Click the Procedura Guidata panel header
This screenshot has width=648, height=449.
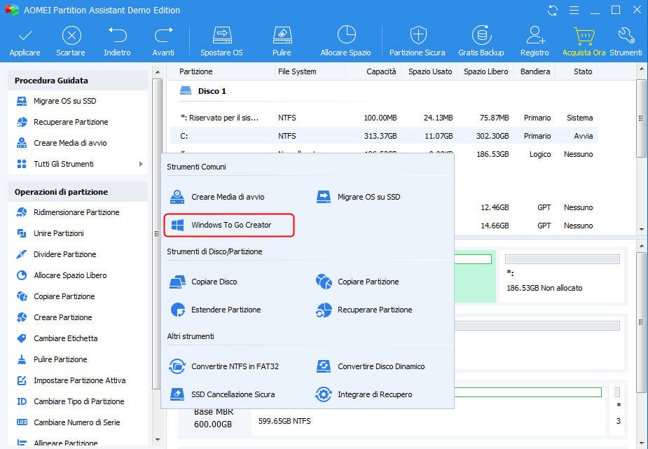[78, 81]
